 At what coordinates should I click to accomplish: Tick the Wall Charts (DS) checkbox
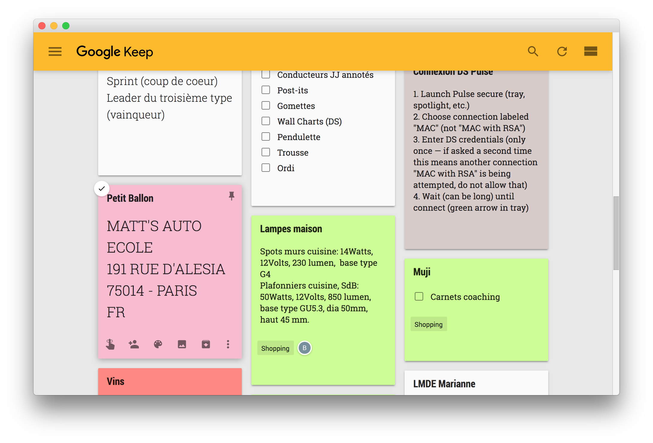(x=266, y=121)
